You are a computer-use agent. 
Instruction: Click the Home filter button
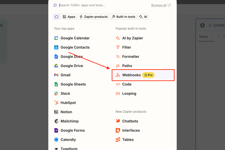pyautogui.click(x=57, y=17)
